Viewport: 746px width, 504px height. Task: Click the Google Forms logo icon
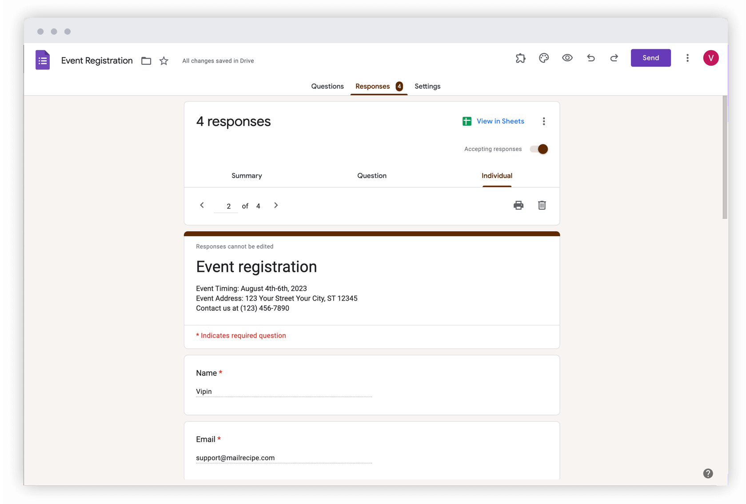tap(42, 60)
